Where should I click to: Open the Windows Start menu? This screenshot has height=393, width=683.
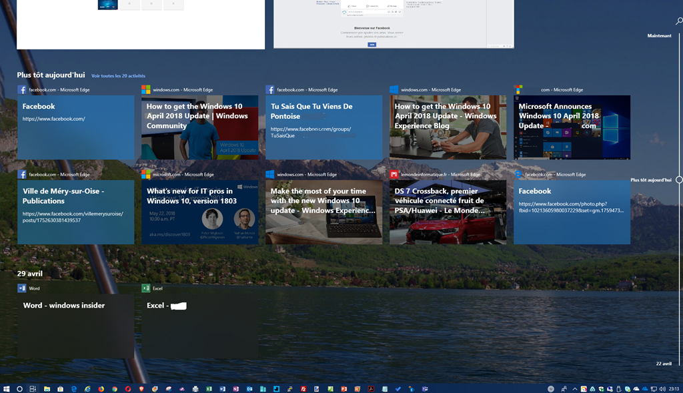pyautogui.click(x=7, y=388)
